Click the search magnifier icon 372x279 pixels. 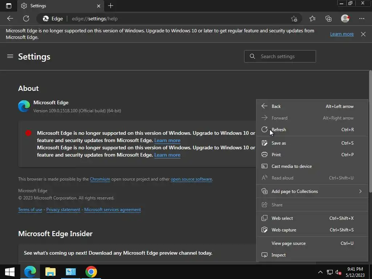pos(252,56)
